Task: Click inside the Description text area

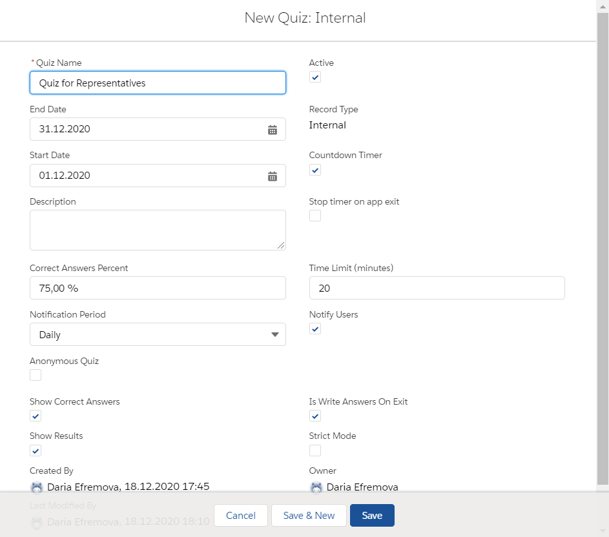Action: pos(158,229)
